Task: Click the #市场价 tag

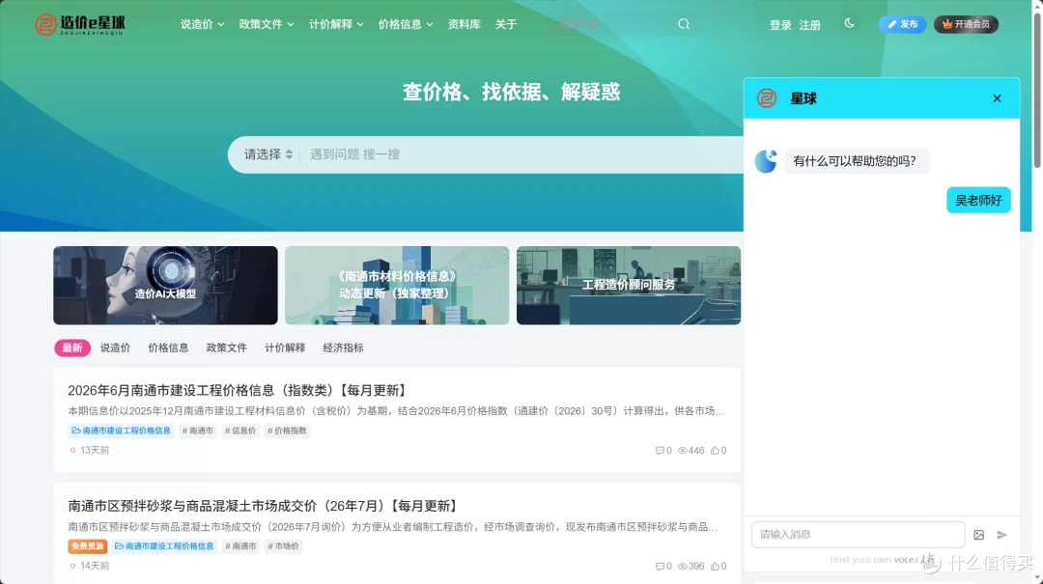Action: [x=283, y=546]
